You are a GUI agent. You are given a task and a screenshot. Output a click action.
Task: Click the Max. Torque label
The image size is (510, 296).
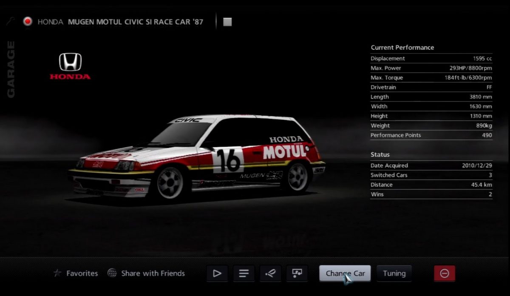(x=387, y=78)
